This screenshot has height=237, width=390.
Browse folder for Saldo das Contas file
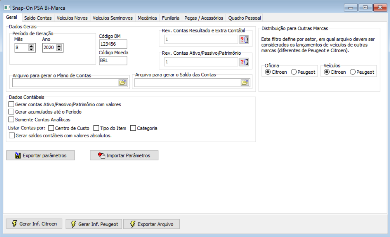pos(245,83)
